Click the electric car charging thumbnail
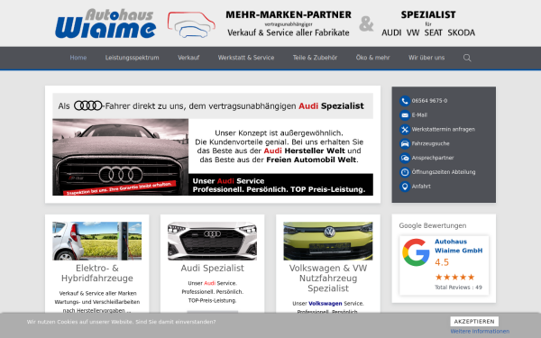 97,241
